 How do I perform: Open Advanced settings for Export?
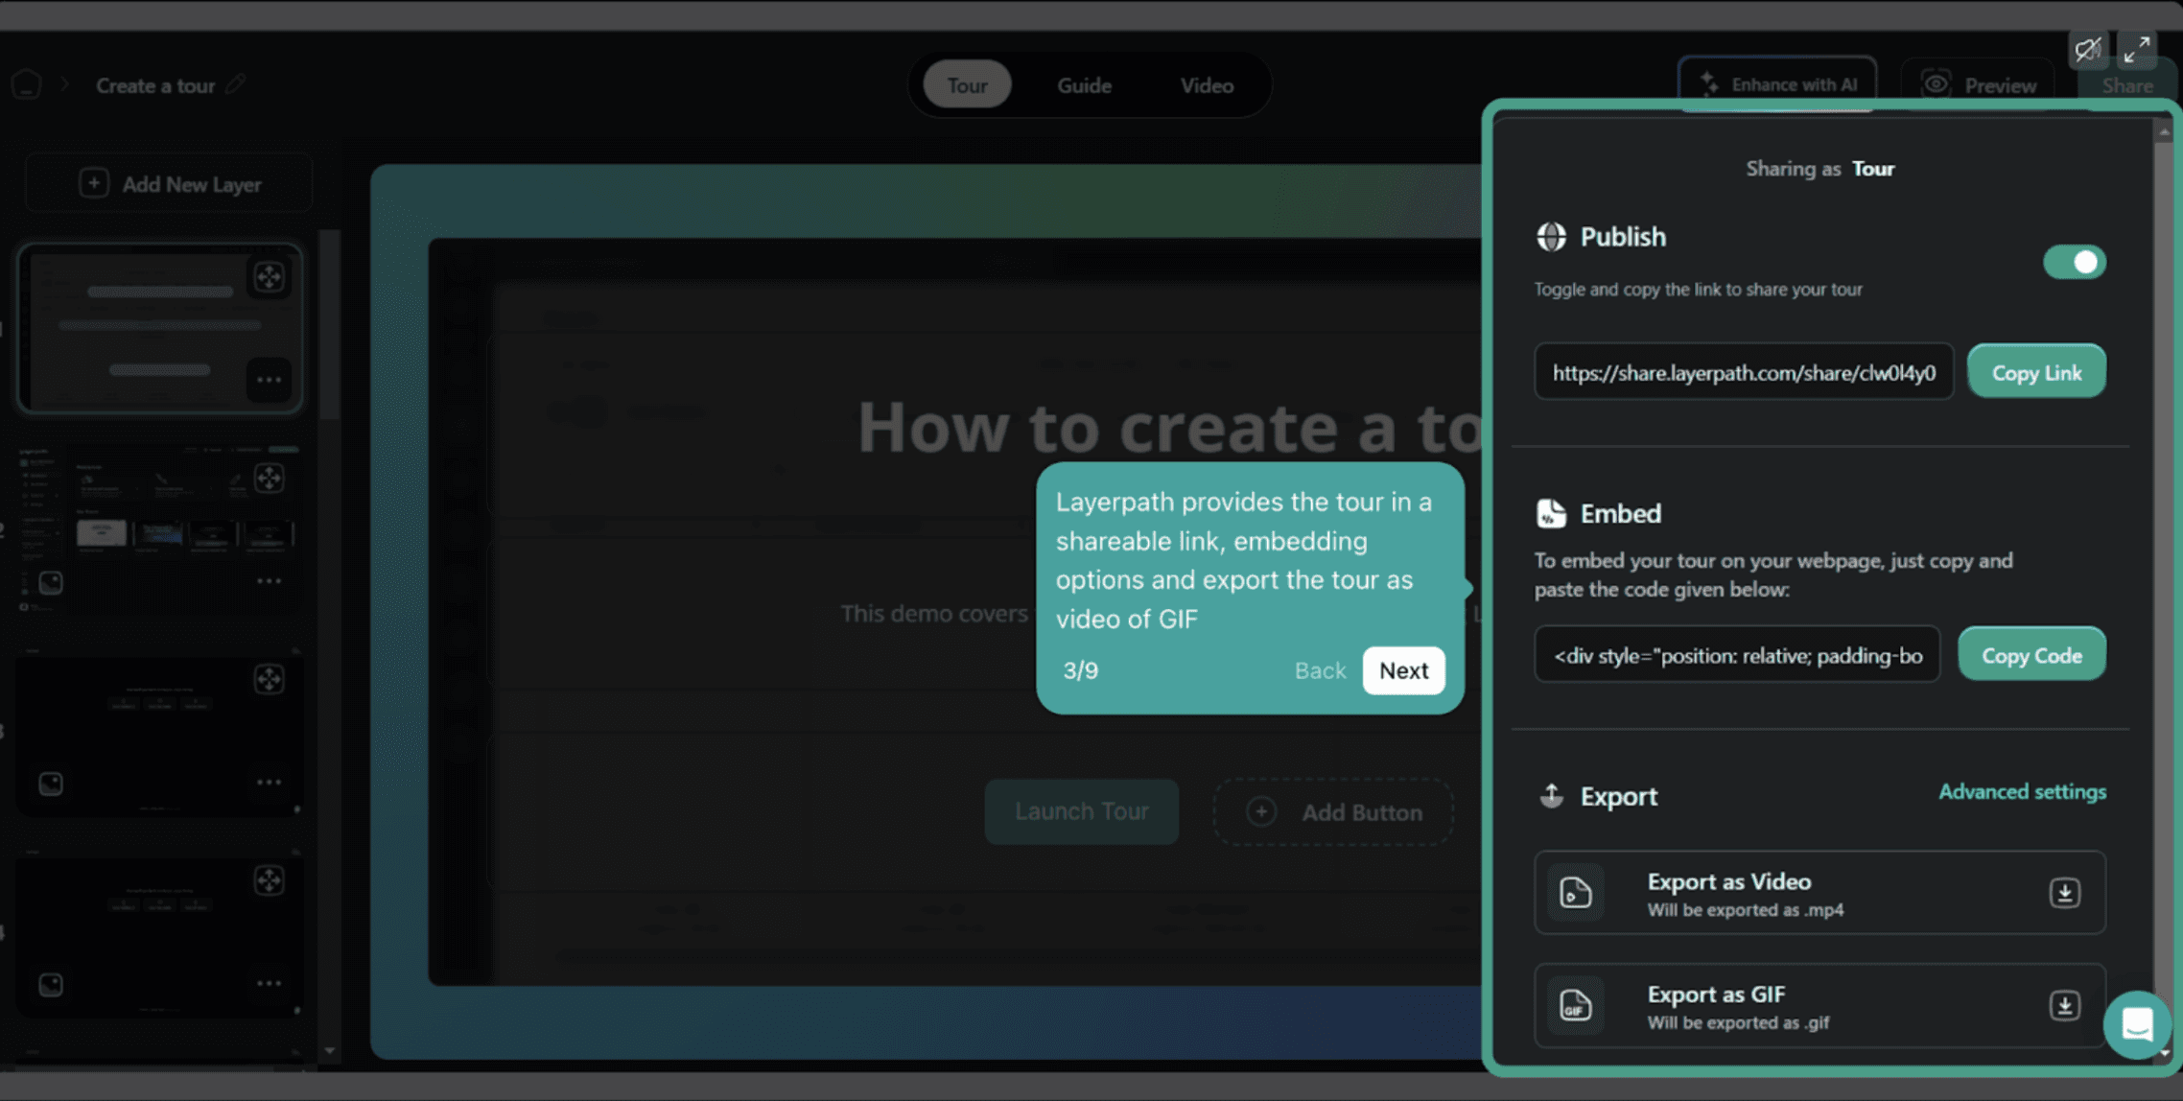[2022, 791]
